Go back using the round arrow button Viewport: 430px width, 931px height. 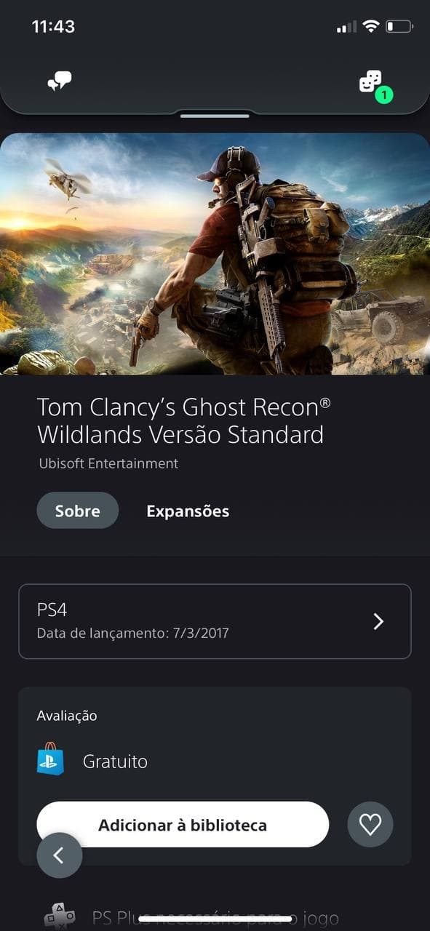60,855
